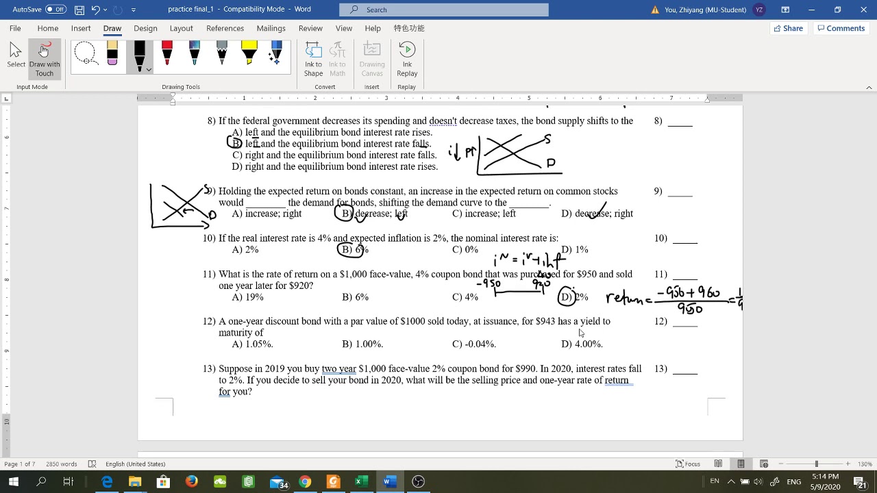877x493 pixels.
Task: Undo the last action
Action: pyautogui.click(x=96, y=10)
